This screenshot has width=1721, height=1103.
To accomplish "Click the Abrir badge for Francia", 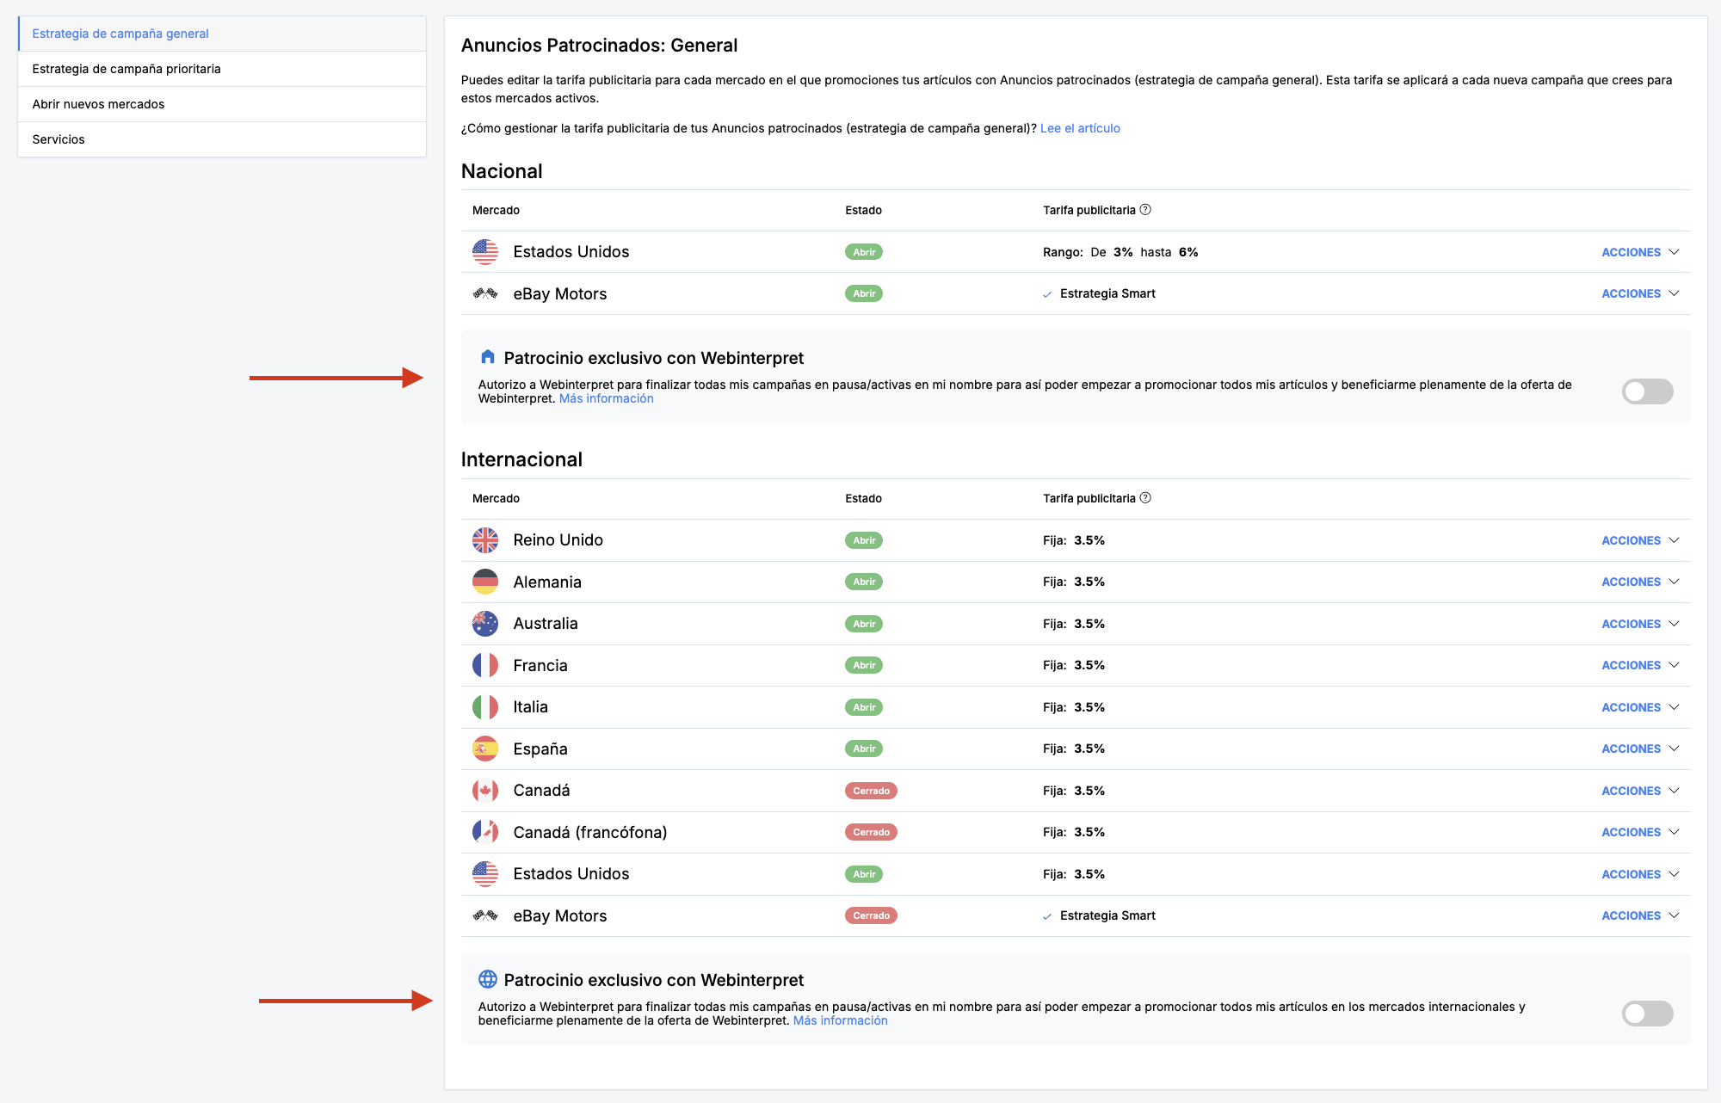I will pyautogui.click(x=864, y=665).
